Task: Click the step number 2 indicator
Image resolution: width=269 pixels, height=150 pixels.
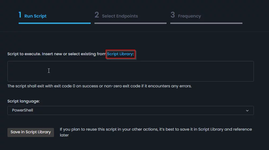Action: [x=97, y=15]
